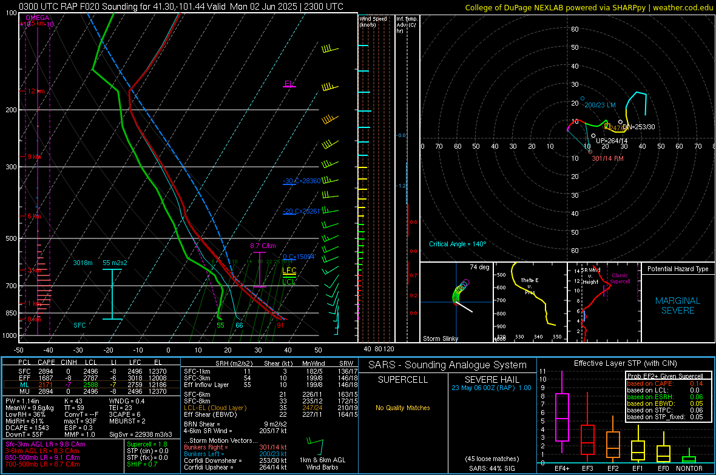Click the "Wind Speed (knots)" panel heading
This screenshot has height=475, width=716.
[x=373, y=22]
